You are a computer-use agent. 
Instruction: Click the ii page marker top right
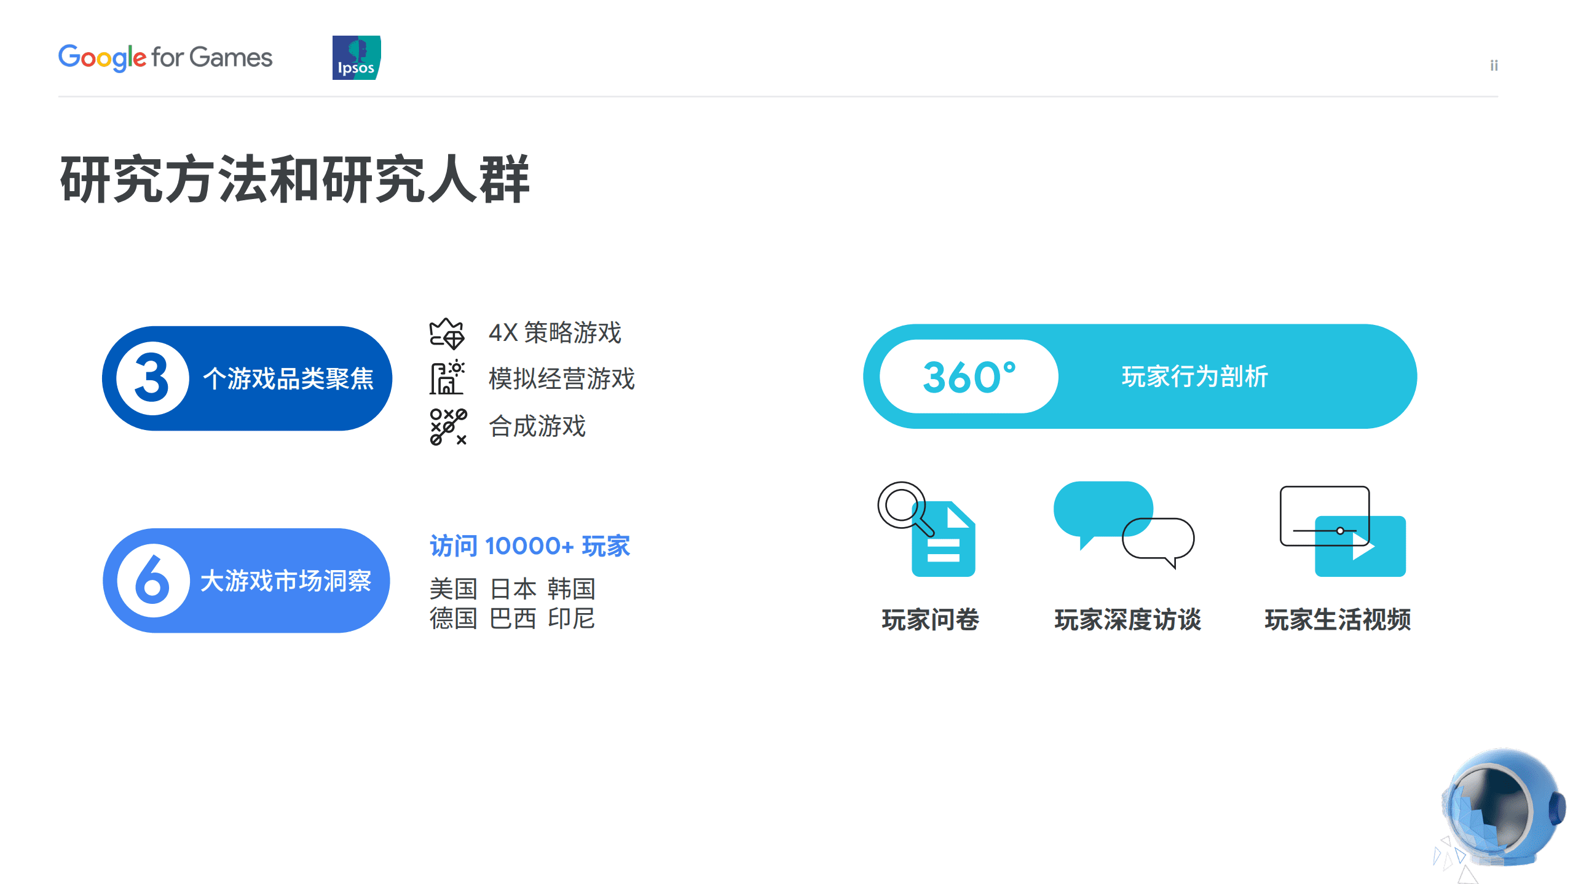point(1494,65)
